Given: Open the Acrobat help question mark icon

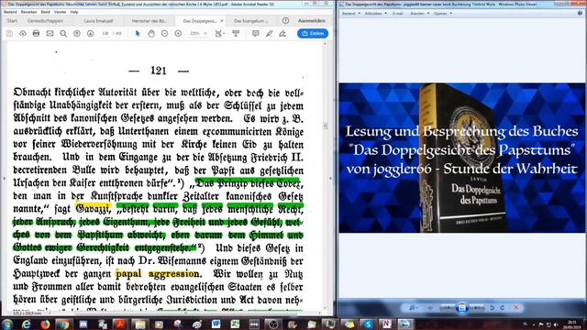Looking at the screenshot, I should (x=285, y=20).
